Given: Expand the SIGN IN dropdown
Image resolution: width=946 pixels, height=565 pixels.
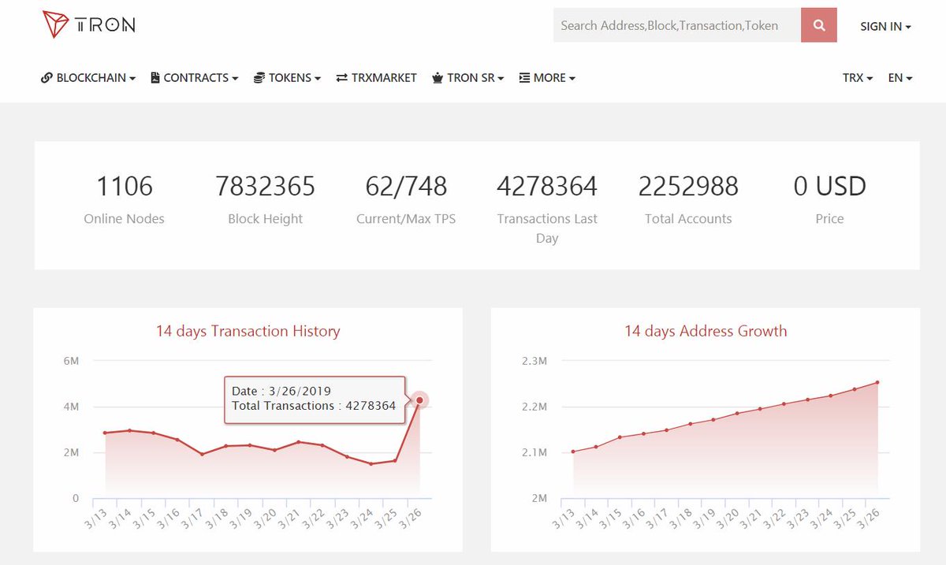Looking at the screenshot, I should 885,26.
